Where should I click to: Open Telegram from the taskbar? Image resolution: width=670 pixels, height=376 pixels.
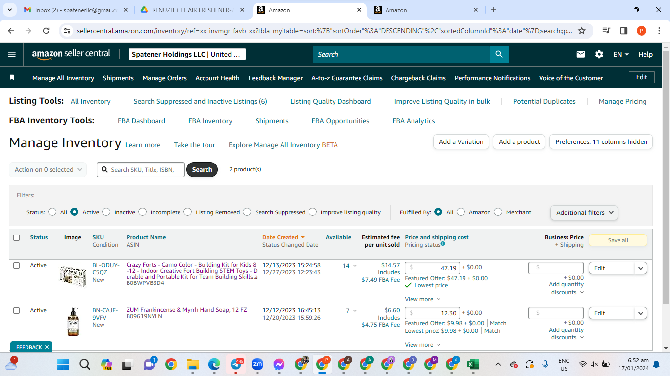coord(236,364)
